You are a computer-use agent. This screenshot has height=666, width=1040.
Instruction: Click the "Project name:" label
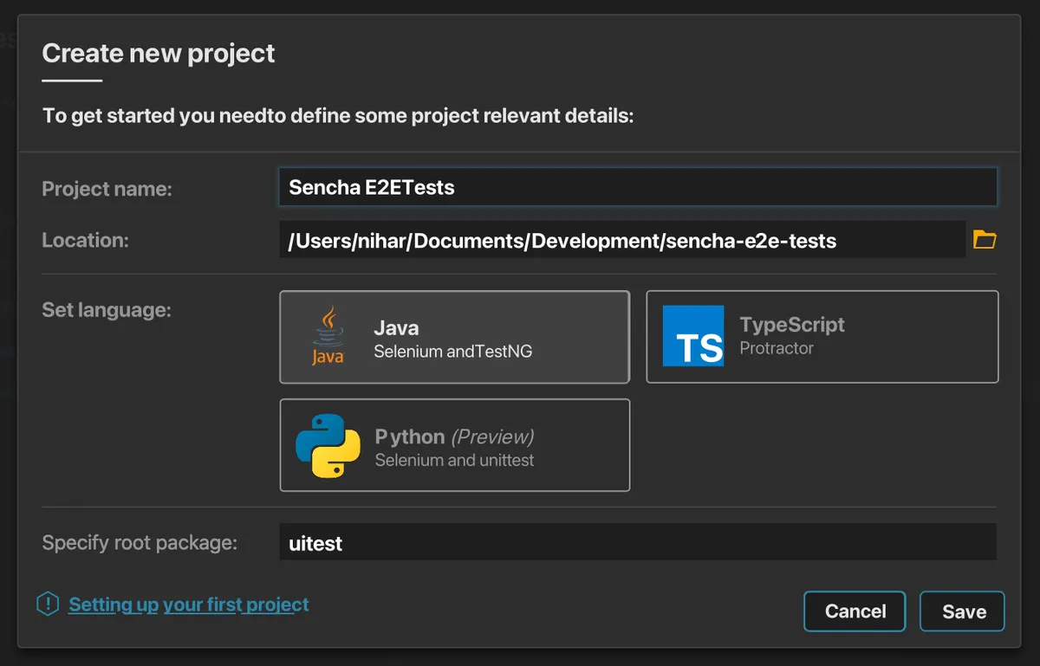pos(107,188)
